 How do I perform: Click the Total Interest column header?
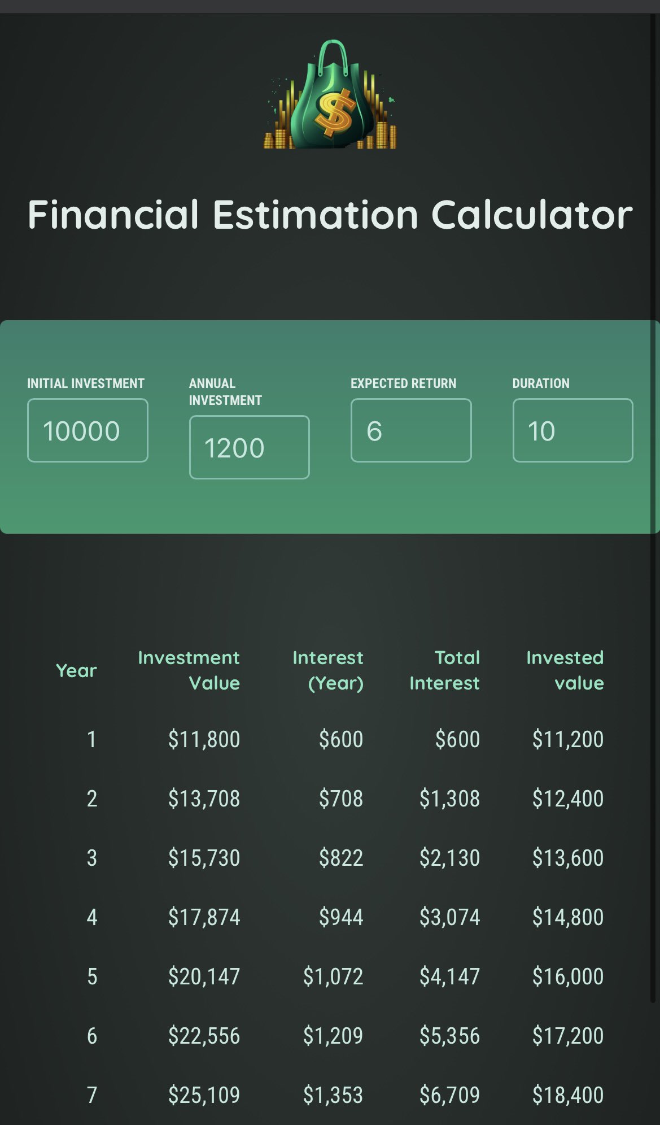[x=445, y=670]
